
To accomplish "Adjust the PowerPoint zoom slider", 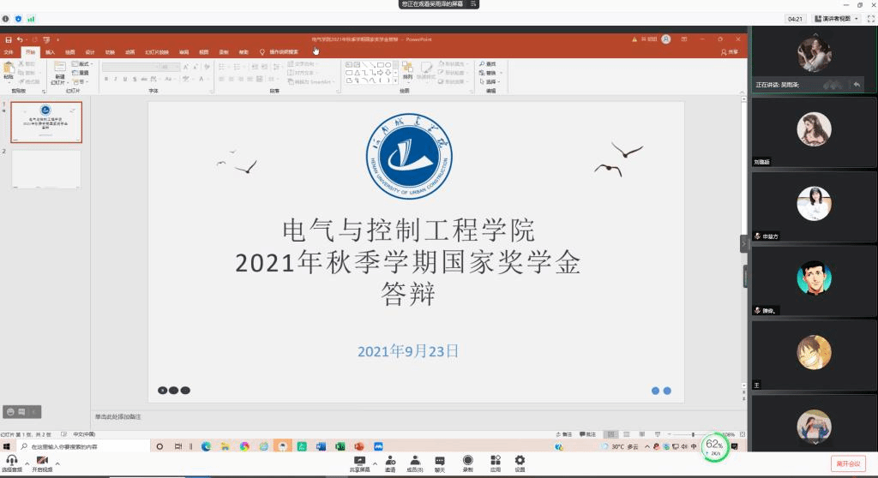I will pos(693,434).
